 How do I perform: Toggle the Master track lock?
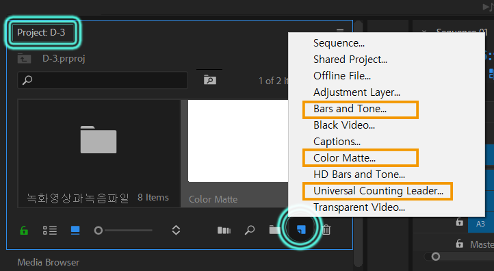click(459, 244)
